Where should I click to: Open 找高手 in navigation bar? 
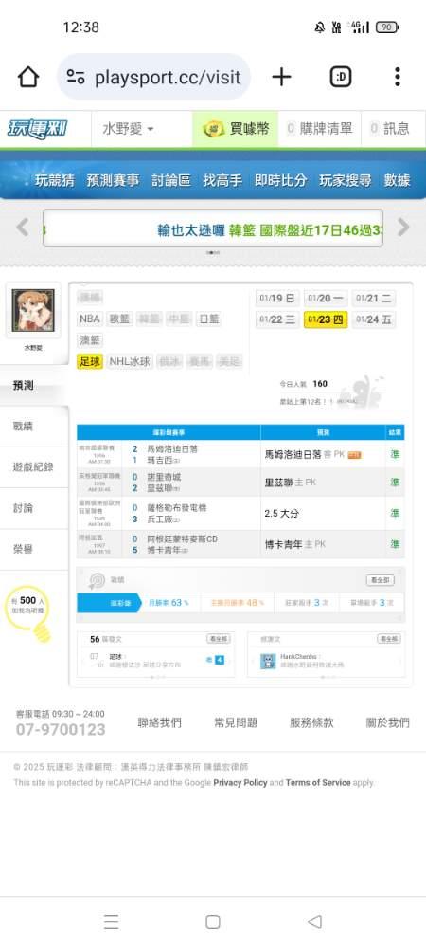coord(222,180)
